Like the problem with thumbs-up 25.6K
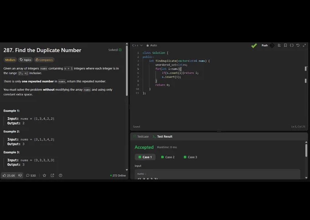 pos(9,175)
